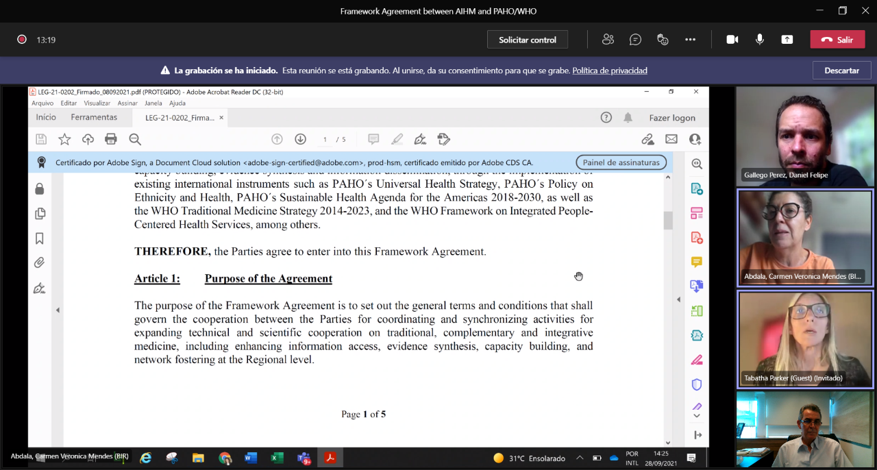This screenshot has width=877, height=470.
Task: Open the yellow Comment tool
Action: (x=697, y=262)
